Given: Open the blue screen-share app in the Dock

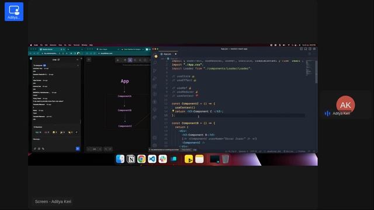Looking at the screenshot, I should click(x=174, y=159).
